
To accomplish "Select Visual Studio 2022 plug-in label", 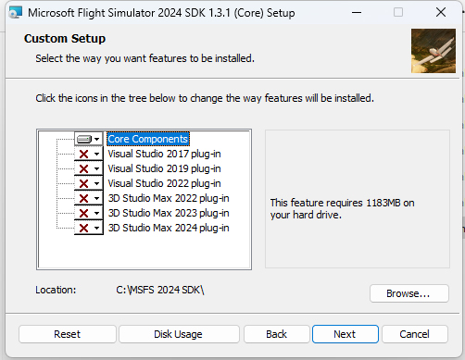I will point(164,183).
